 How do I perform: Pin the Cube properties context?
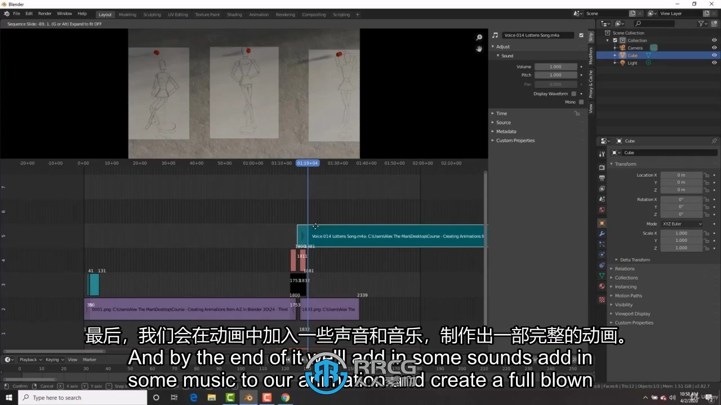coord(714,141)
